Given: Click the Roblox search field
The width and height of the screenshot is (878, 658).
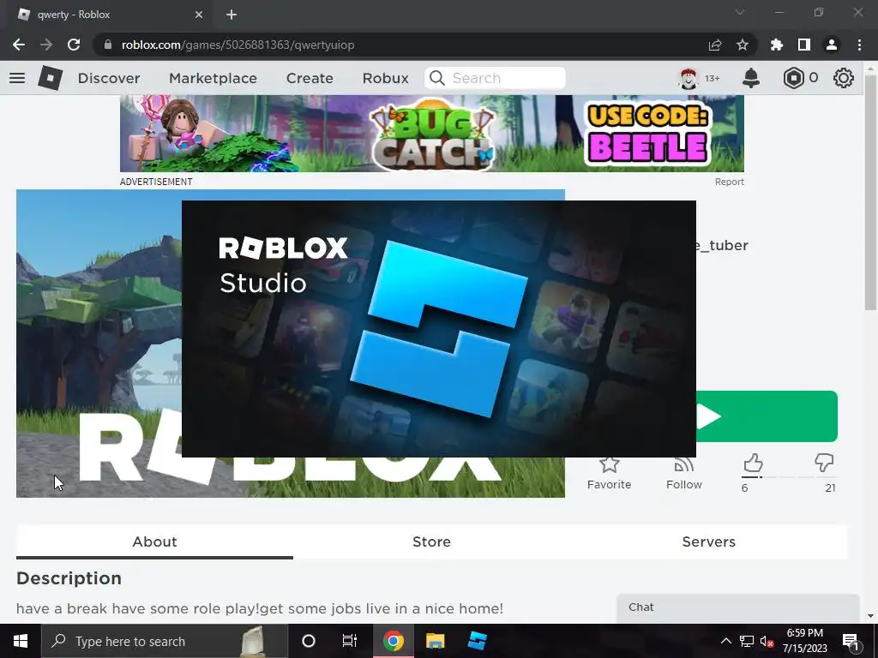Looking at the screenshot, I should (495, 78).
